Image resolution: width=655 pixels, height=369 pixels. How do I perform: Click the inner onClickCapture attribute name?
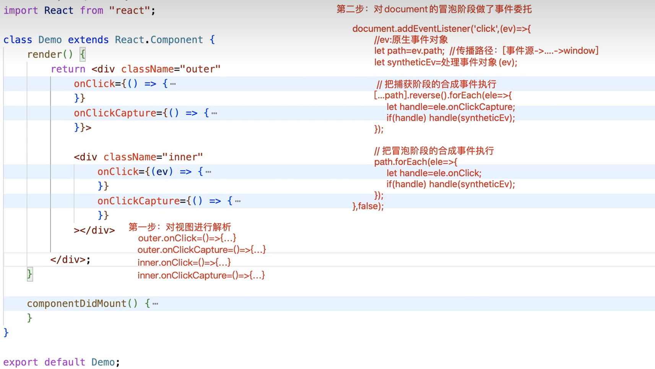tap(138, 201)
